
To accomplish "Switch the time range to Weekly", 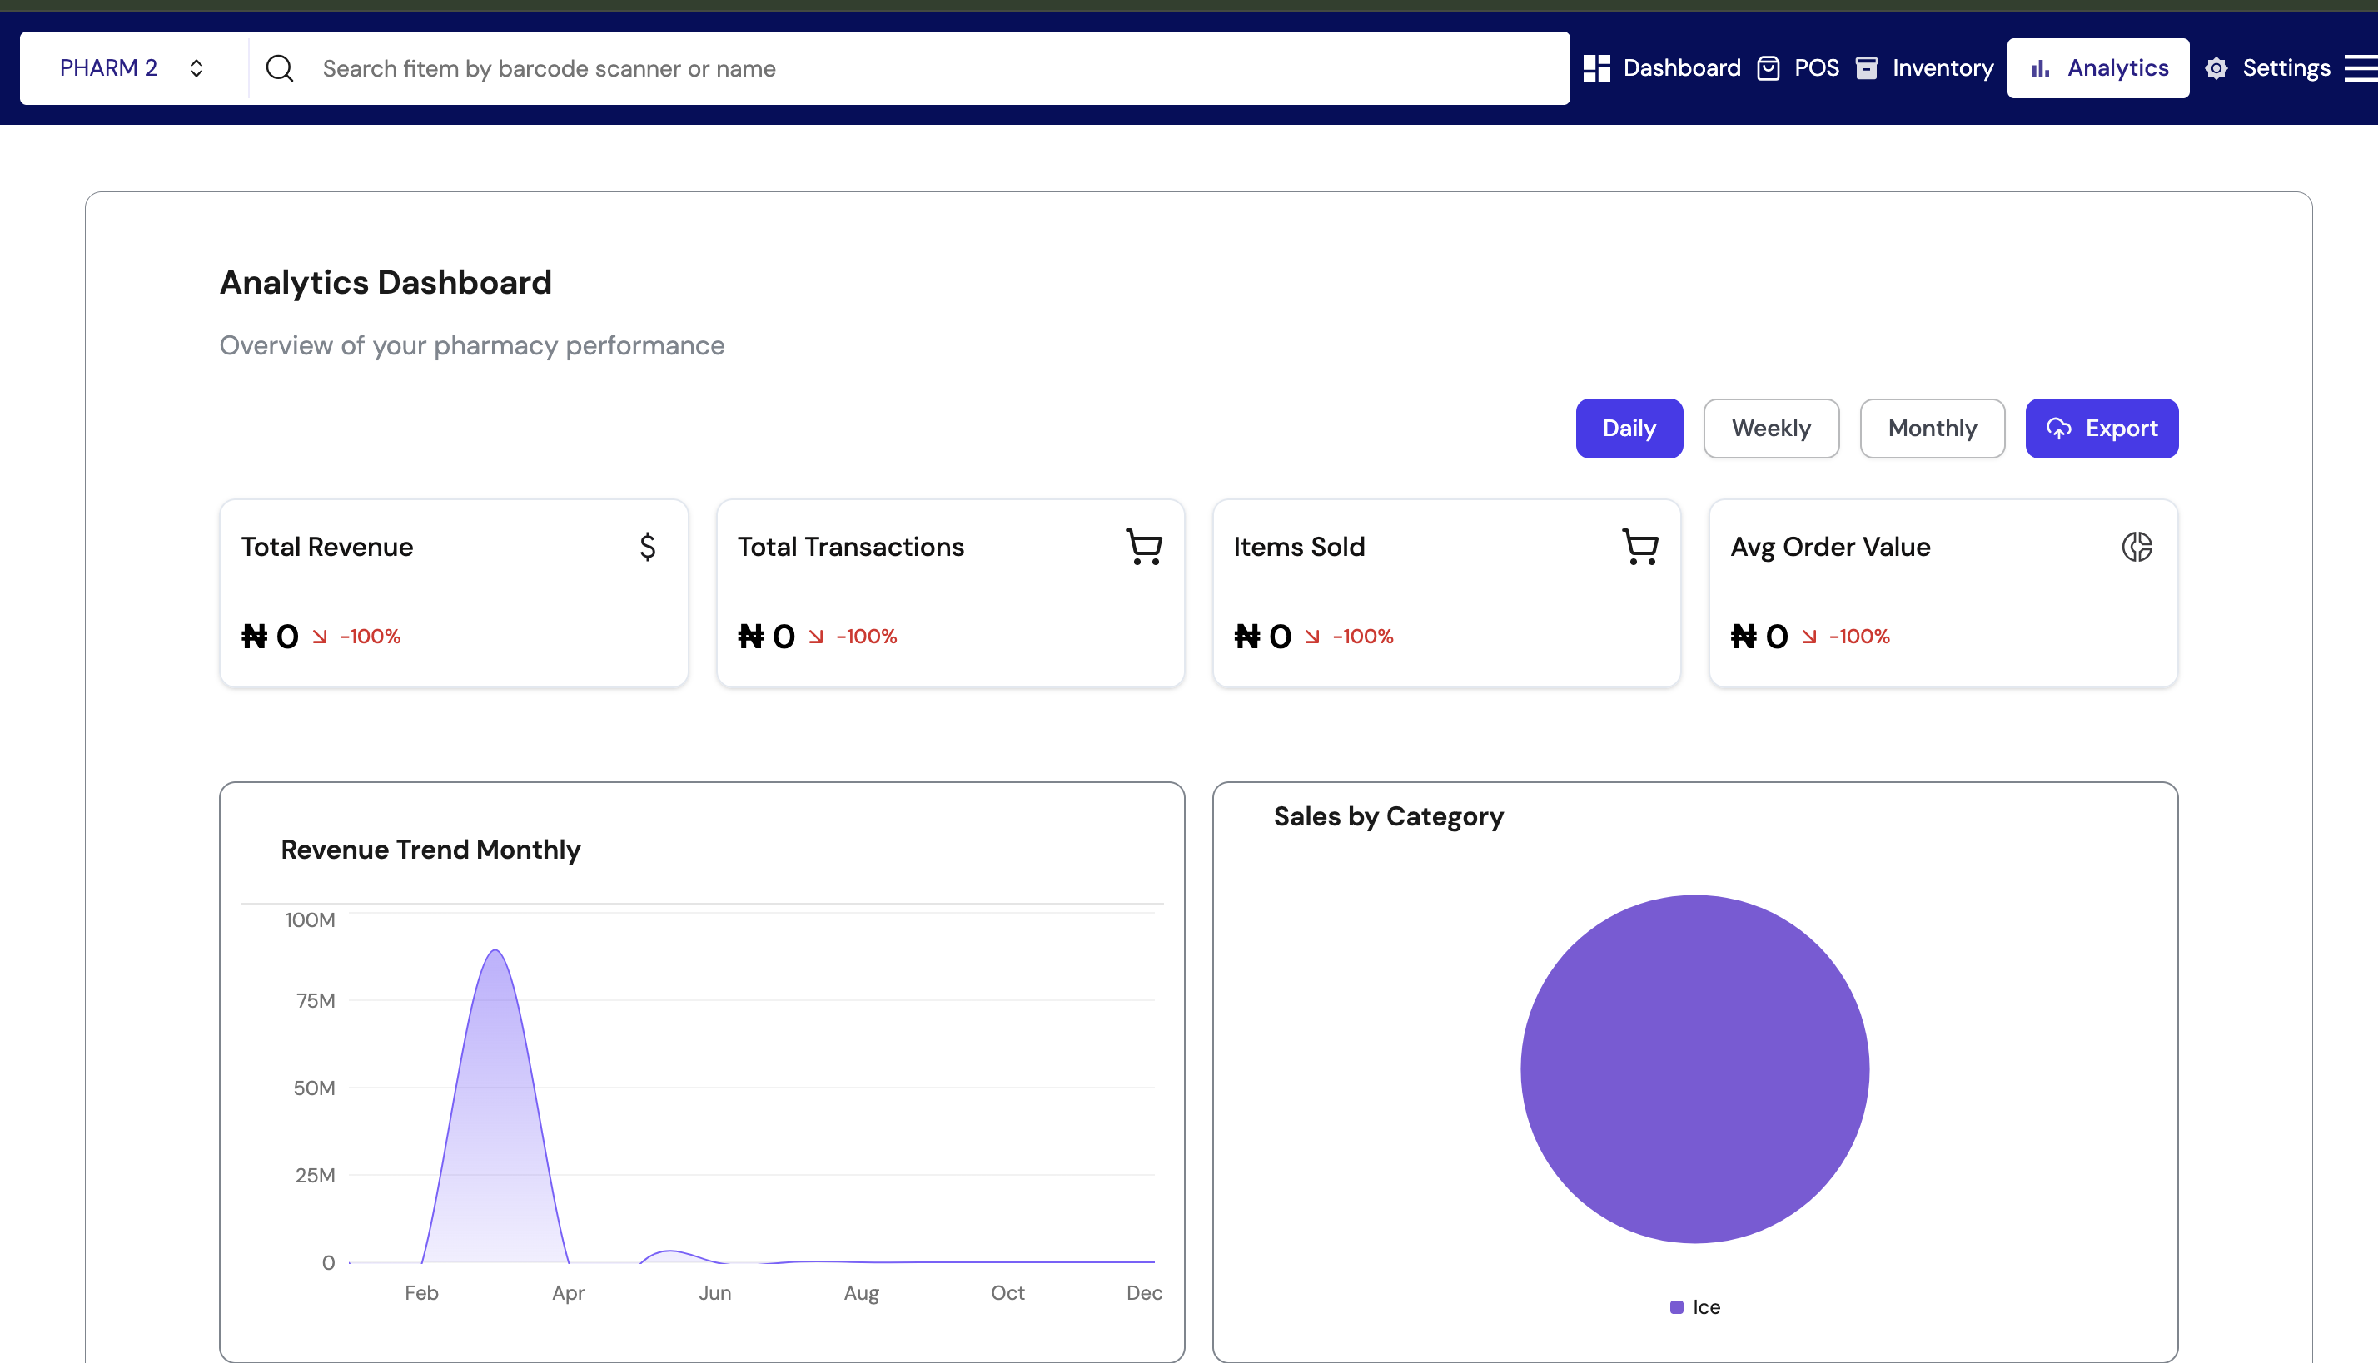I will coord(1770,428).
